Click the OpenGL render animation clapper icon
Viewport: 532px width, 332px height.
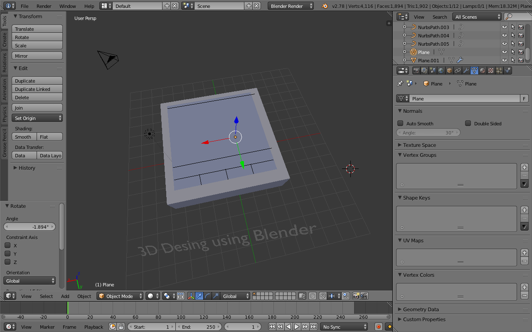[x=364, y=296]
